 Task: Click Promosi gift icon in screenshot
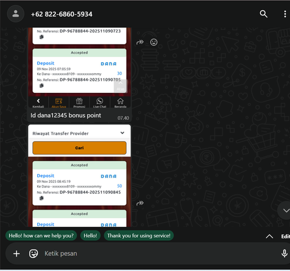click(79, 102)
